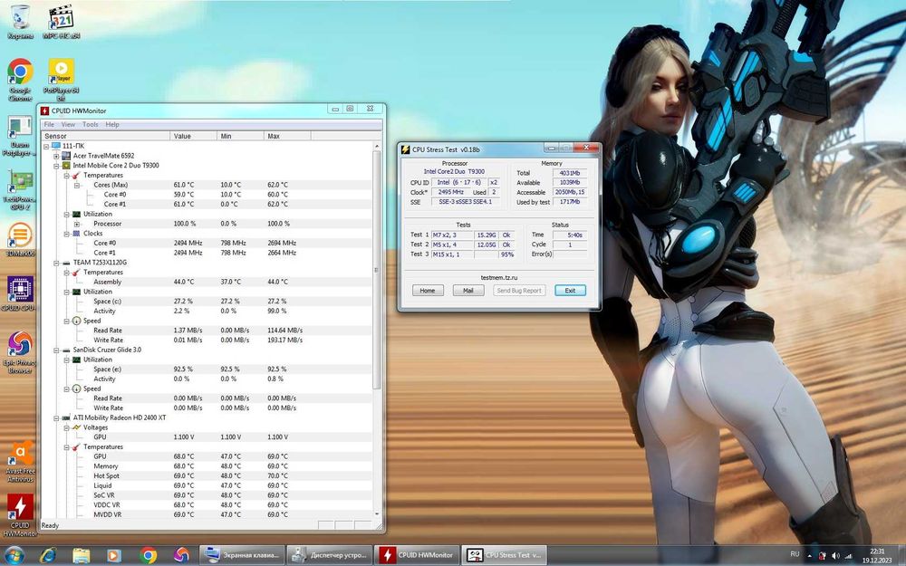
Task: Expand the Acer TravelMate 6592 node
Action: 56,156
